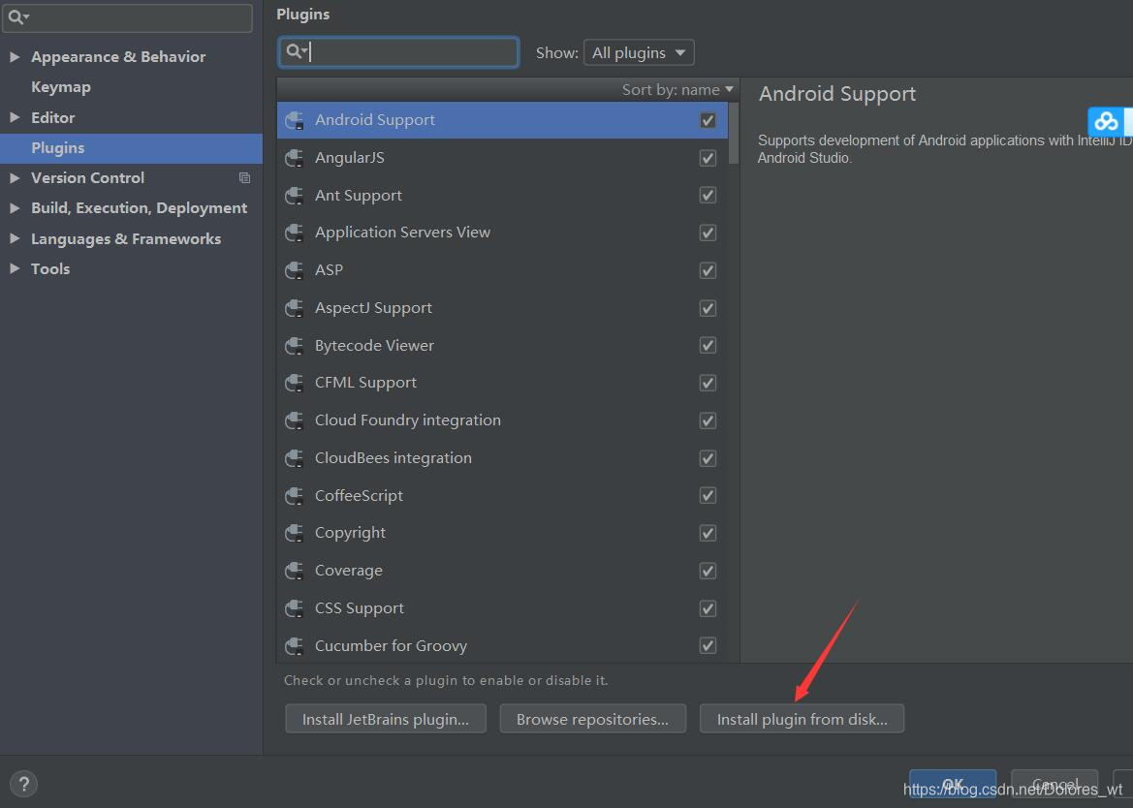Disable the AspectJ Support checkbox

point(708,308)
